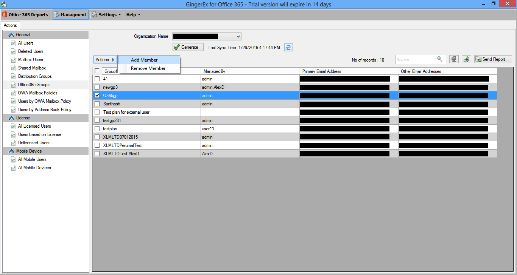
Task: Click the report icon next to All Mobile Devices
Action: [x=13, y=168]
